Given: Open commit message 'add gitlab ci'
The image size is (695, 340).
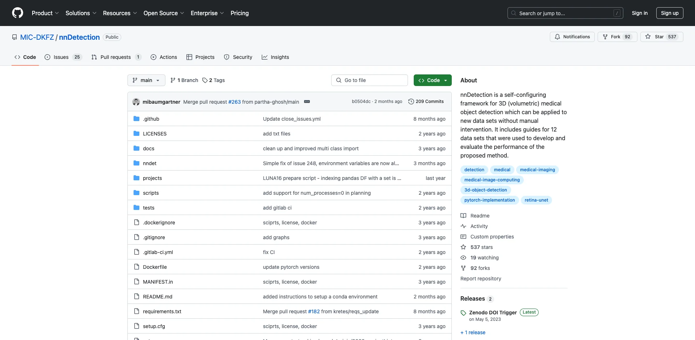Looking at the screenshot, I should click(x=277, y=208).
